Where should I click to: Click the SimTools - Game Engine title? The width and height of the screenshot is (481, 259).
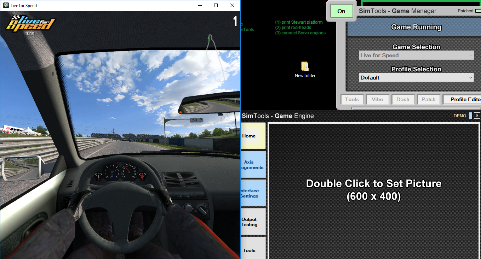(278, 116)
